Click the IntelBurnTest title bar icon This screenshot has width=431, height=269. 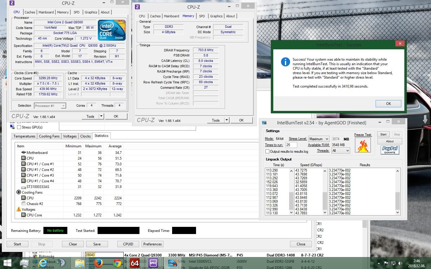[264, 123]
